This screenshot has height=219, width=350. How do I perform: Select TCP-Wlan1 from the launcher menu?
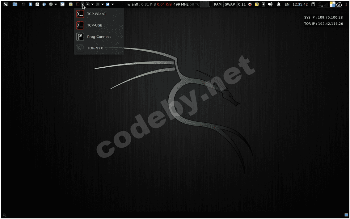99,14
